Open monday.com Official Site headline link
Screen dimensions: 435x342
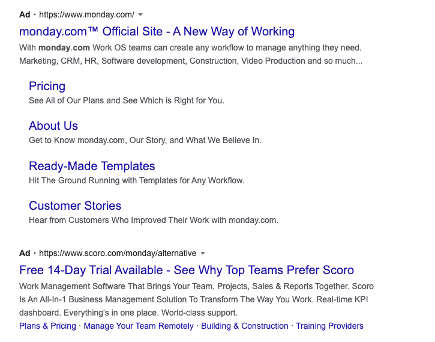click(157, 31)
